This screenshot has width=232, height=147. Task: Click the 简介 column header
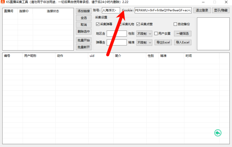pos(130,56)
